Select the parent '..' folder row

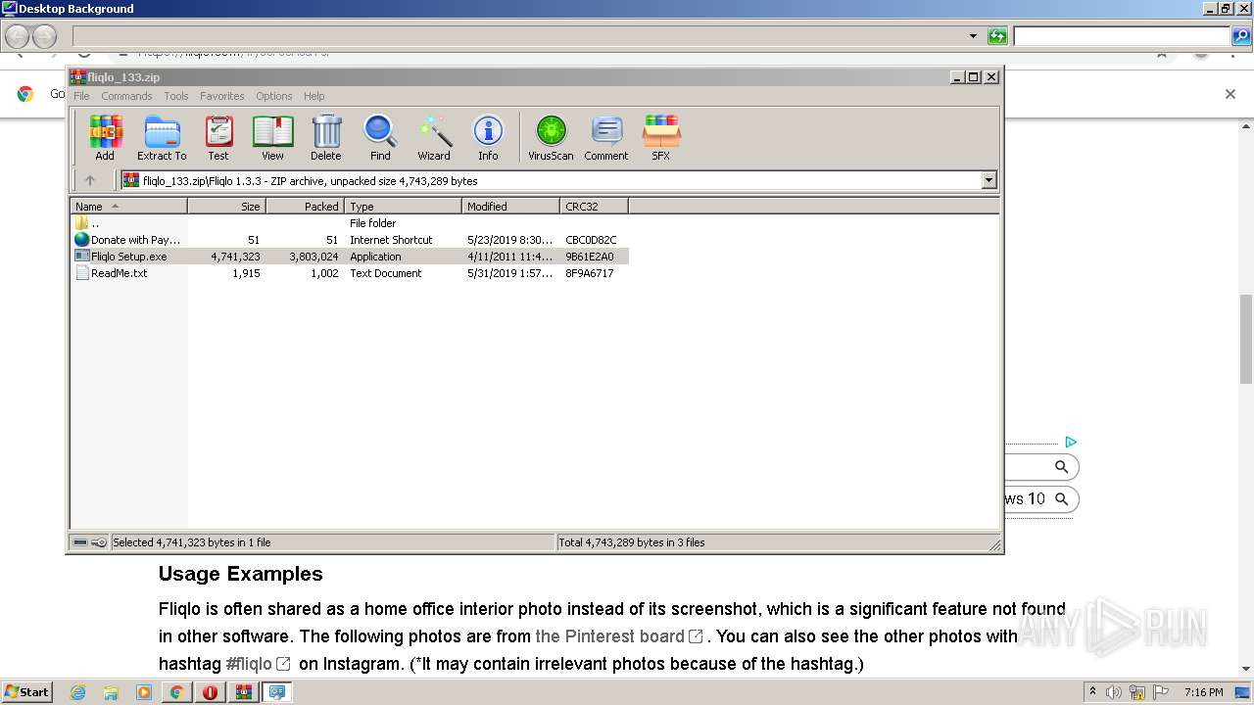[x=350, y=223]
